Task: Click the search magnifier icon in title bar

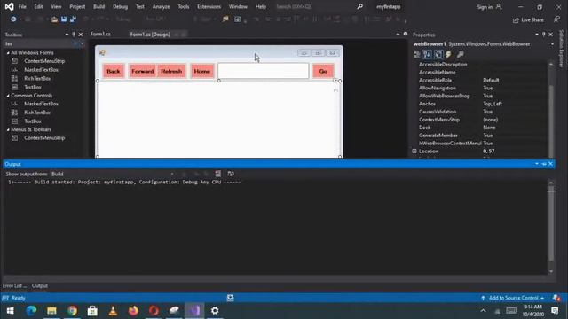Action: 359,6
